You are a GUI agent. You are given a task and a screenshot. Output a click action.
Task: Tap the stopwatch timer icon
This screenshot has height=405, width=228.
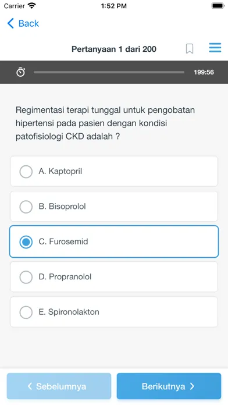[21, 72]
